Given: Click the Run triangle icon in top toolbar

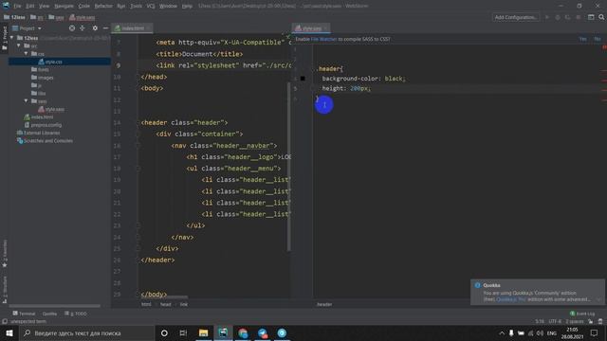Looking at the screenshot, I should (x=547, y=17).
